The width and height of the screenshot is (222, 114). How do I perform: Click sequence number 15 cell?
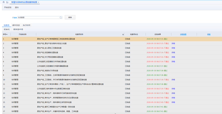4,102
